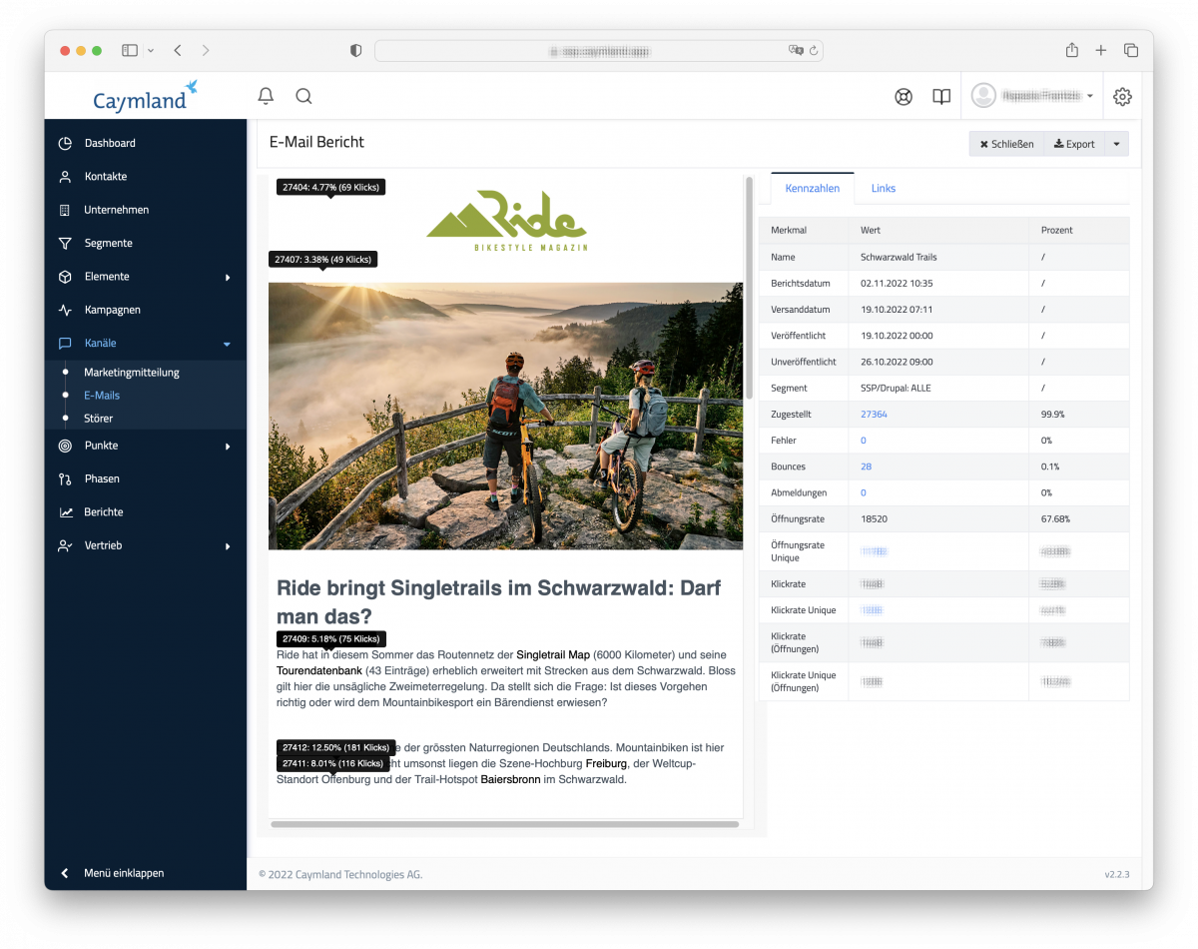1198x949 pixels.
Task: Click the Export button
Action: [1074, 144]
